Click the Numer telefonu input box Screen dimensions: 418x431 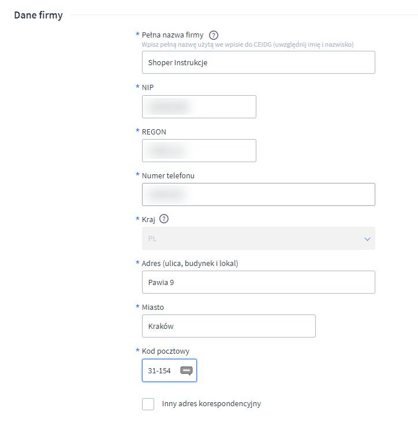[x=258, y=194]
